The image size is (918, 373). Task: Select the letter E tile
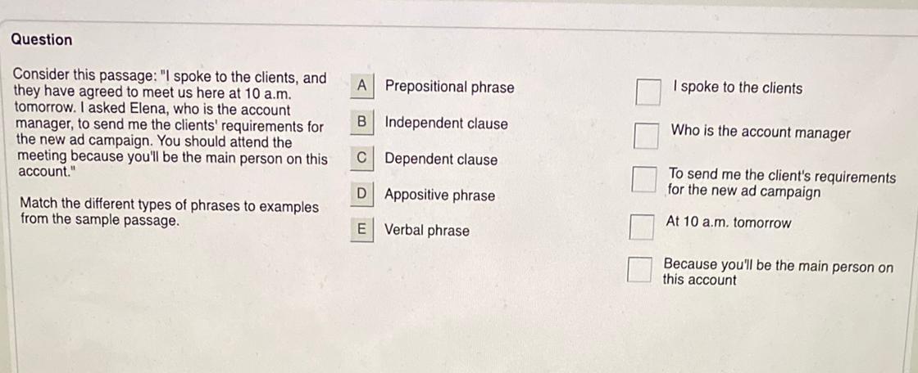361,230
